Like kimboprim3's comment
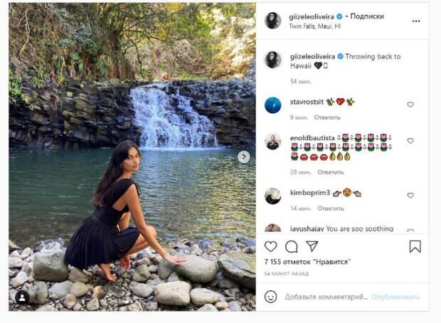Image resolution: width=441 pixels, height=323 pixels. [x=410, y=195]
